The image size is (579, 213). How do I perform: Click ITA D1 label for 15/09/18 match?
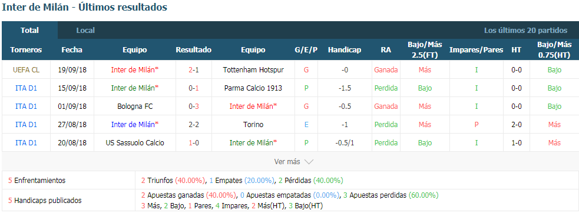[26, 88]
